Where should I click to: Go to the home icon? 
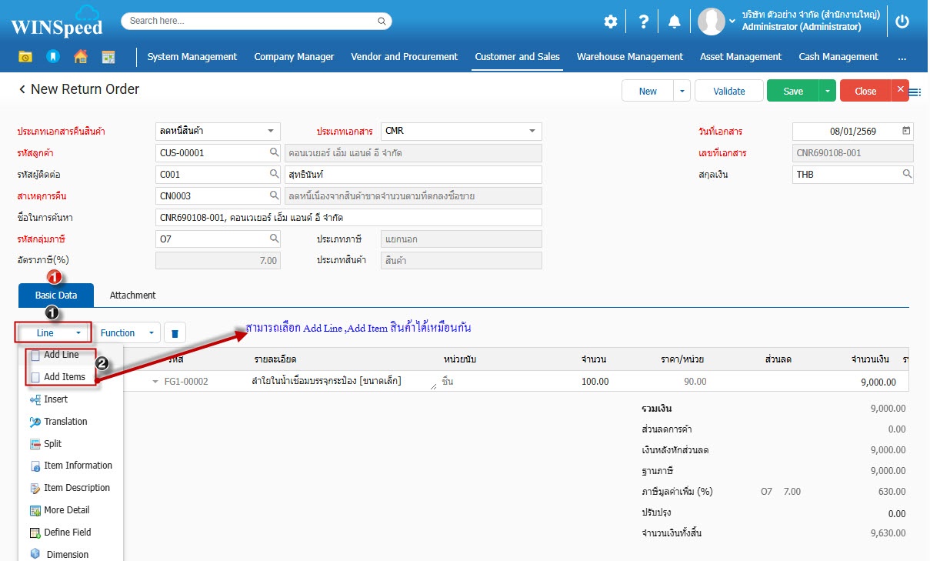coord(80,57)
